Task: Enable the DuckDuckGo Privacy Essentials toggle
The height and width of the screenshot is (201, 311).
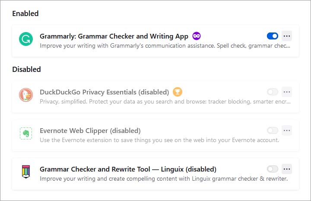Action: point(273,92)
